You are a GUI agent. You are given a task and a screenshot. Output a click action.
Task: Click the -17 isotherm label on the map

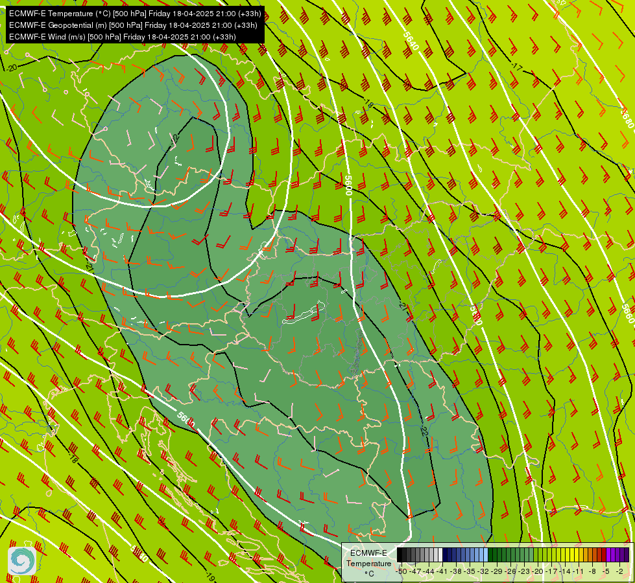coord(516,67)
